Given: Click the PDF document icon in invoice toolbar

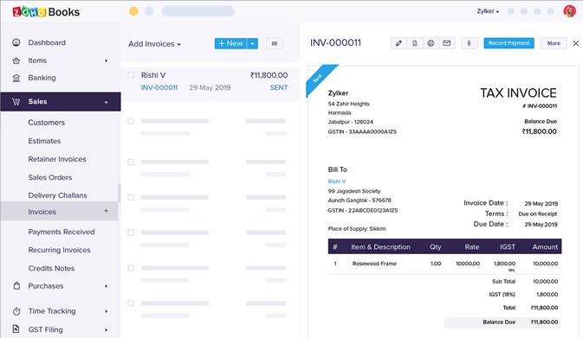Looking at the screenshot, I should point(415,43).
